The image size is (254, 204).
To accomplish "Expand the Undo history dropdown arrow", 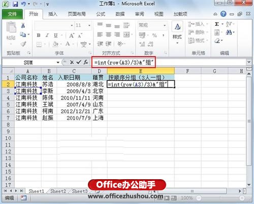I will (x=29, y=4).
